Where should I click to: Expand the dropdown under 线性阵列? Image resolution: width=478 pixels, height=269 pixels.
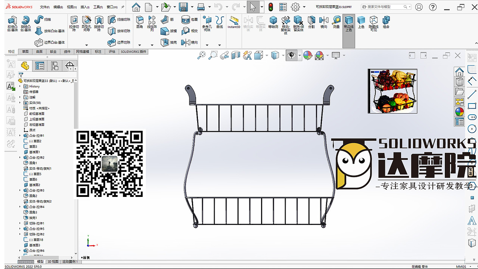(152, 45)
